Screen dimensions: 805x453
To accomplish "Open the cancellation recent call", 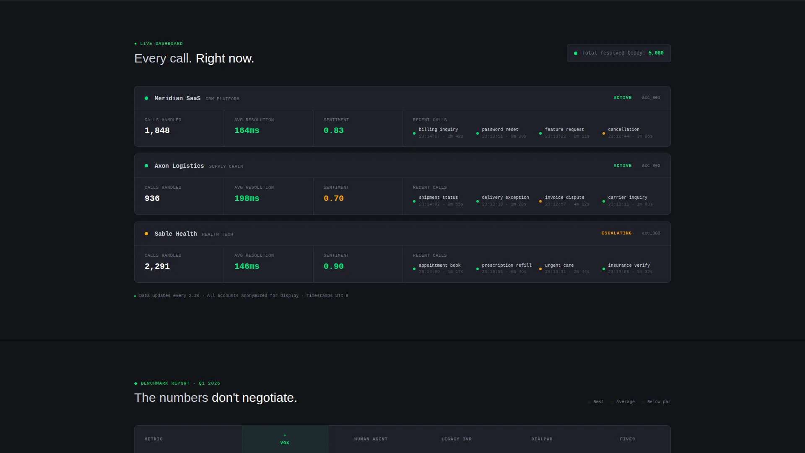I will (x=627, y=133).
